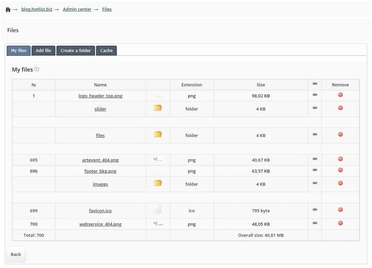
Task: Click link icon in images folder row
Action: click(x=315, y=183)
